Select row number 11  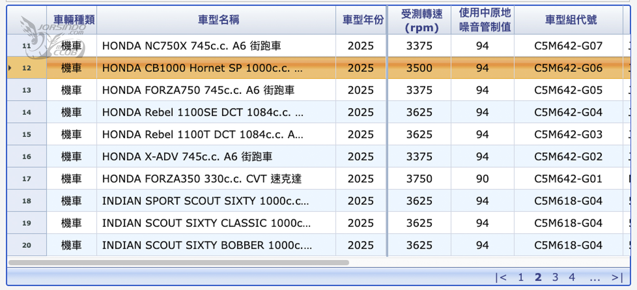click(x=27, y=46)
